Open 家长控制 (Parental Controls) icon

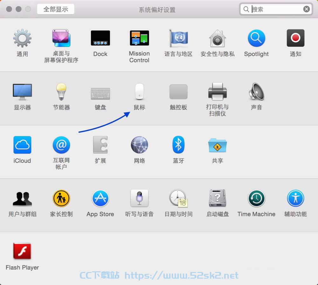tap(61, 198)
